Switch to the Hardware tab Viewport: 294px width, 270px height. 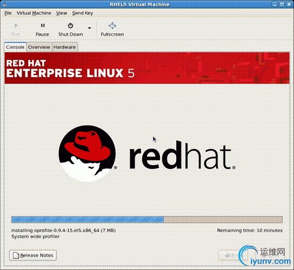[x=64, y=47]
